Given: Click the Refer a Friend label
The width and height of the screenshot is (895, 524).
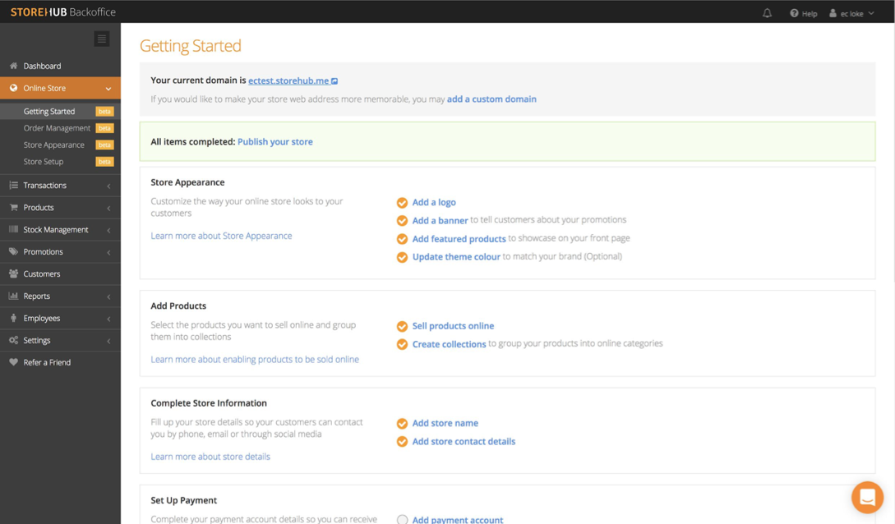Looking at the screenshot, I should pos(47,362).
